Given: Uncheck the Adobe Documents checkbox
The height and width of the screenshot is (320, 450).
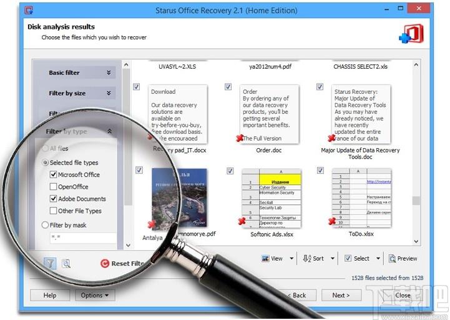Looking at the screenshot, I should point(53,199).
